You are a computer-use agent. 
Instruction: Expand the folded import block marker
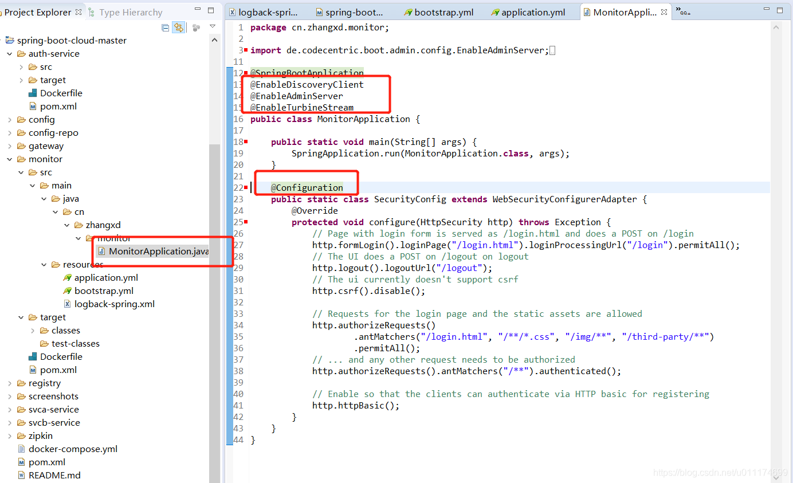[552, 50]
